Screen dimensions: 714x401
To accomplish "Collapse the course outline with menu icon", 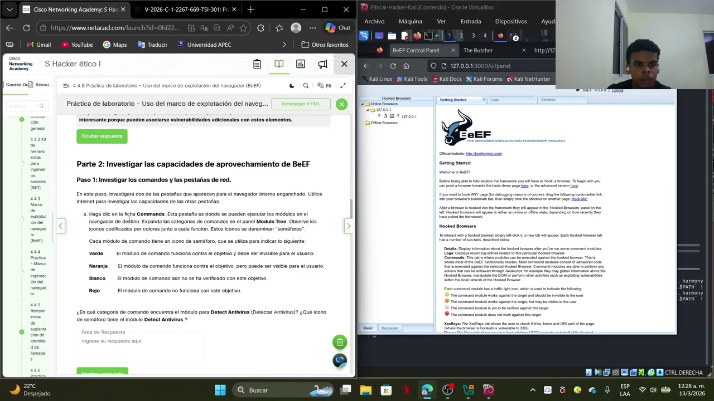I will tap(66, 86).
